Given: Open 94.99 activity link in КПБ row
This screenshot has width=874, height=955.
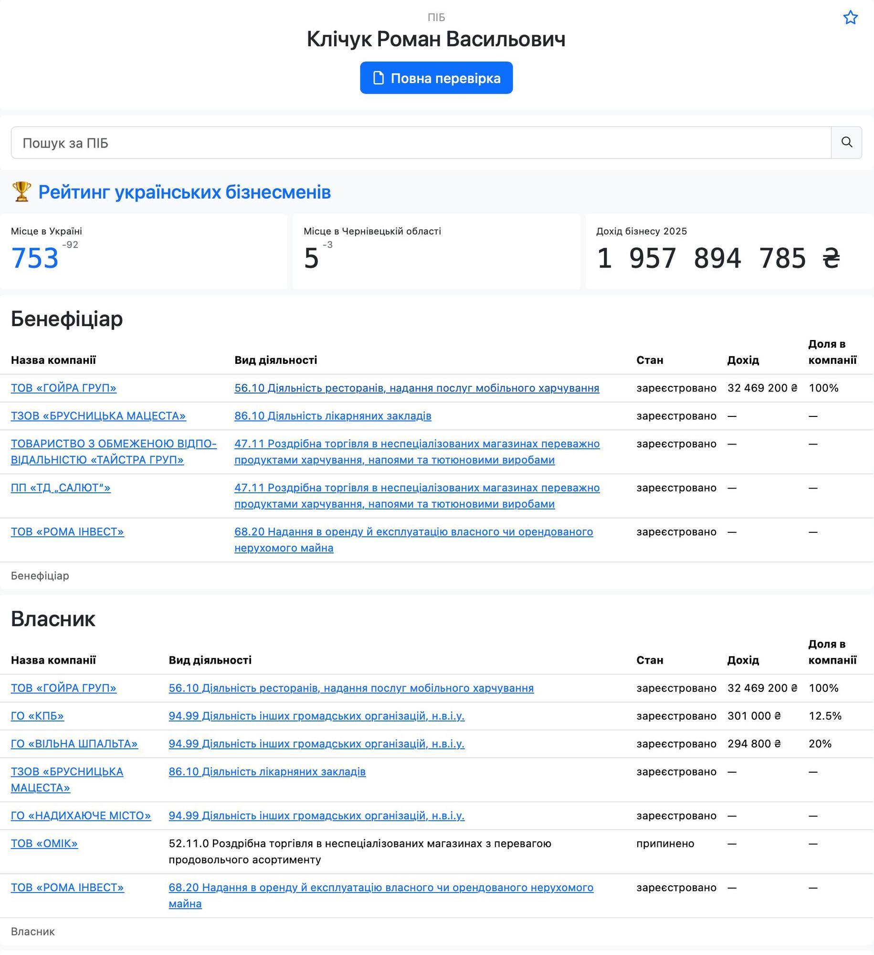Looking at the screenshot, I should 316,716.
